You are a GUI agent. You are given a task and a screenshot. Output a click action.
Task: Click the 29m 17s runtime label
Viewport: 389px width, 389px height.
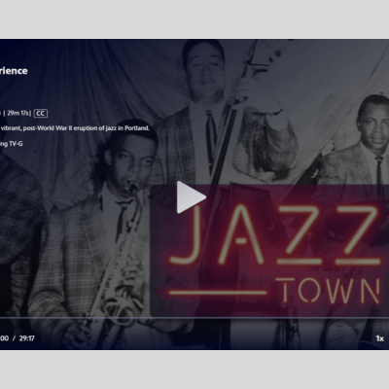point(18,113)
